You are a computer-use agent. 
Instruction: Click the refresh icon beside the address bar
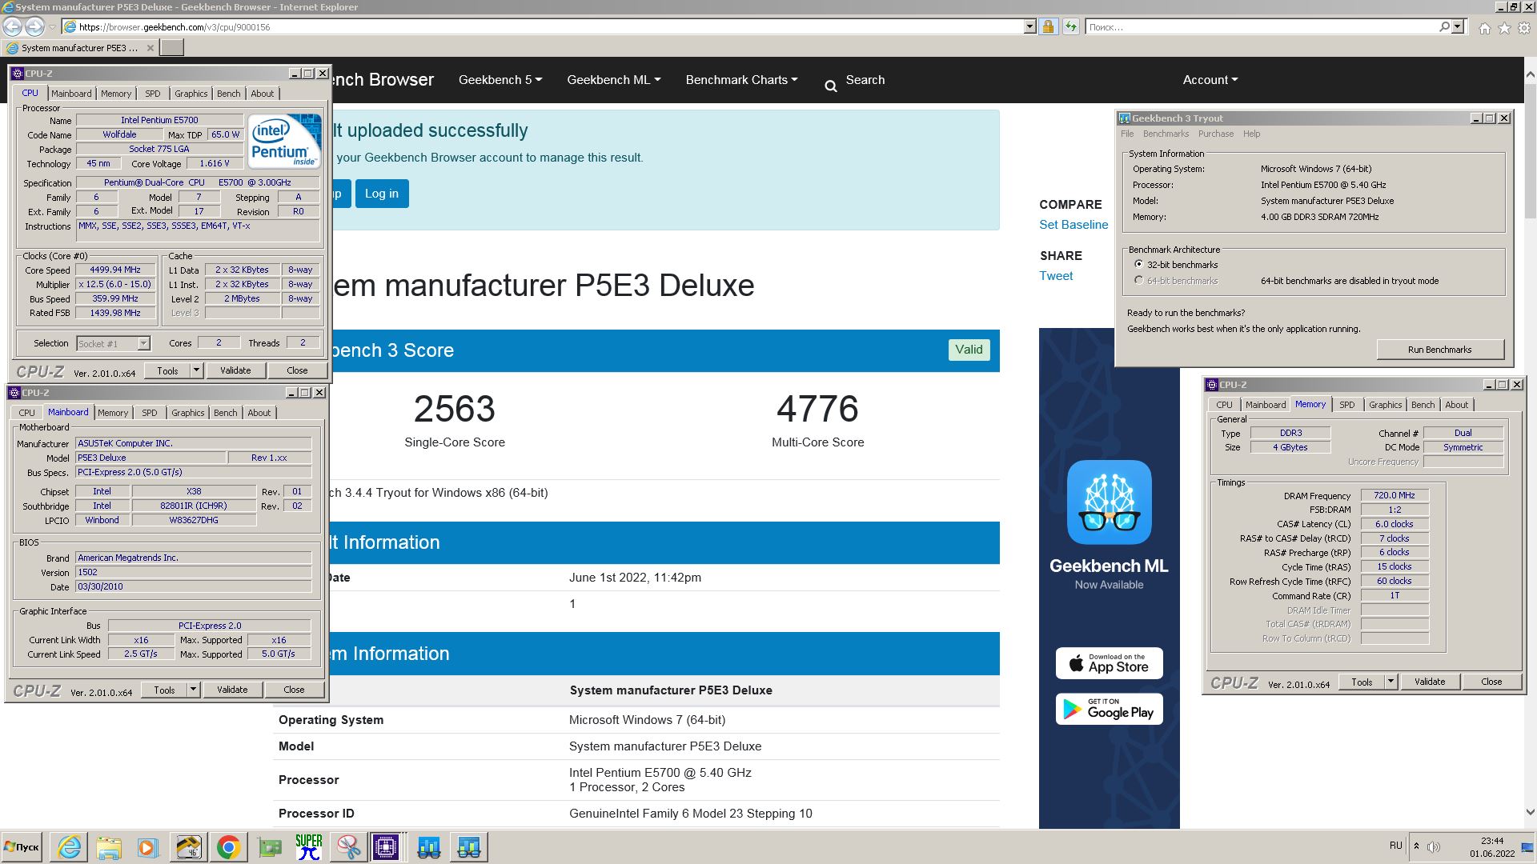tap(1071, 26)
